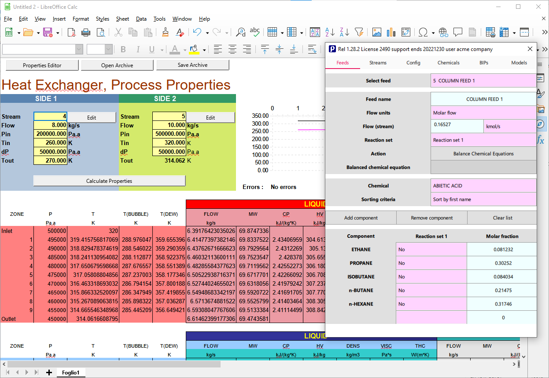This screenshot has width=549, height=378.
Task: Toggle Align Right
Action: 247,49
